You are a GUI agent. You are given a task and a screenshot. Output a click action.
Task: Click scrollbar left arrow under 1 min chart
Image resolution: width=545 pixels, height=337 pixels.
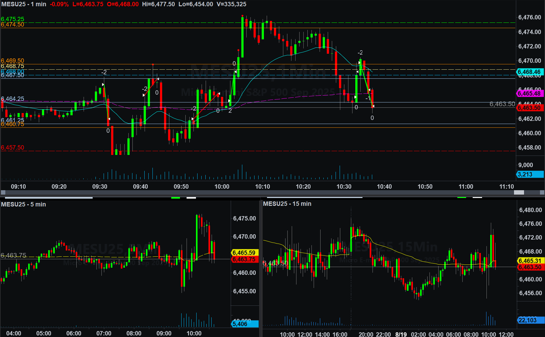coord(3,192)
